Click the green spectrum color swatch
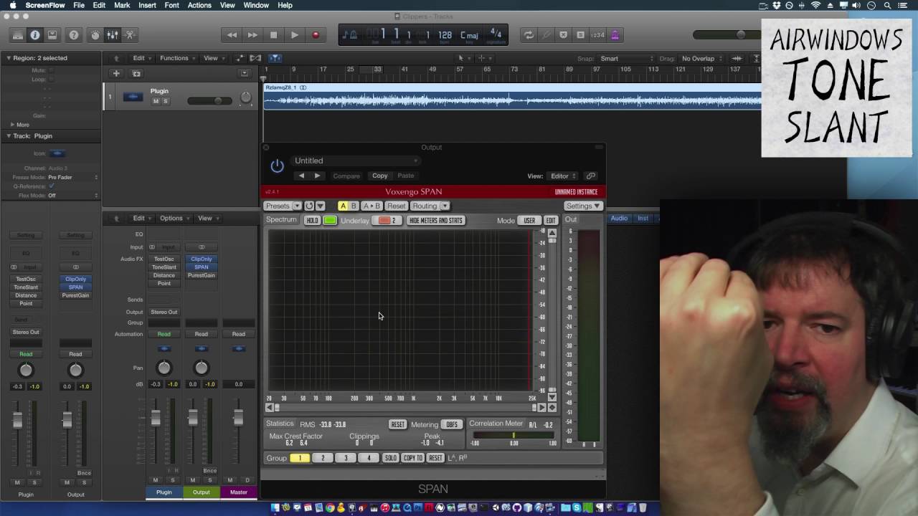The image size is (918, 516). [330, 220]
